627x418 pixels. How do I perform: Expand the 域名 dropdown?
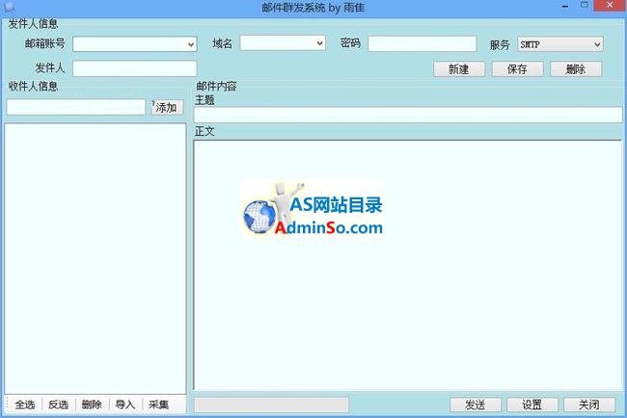pyautogui.click(x=319, y=43)
